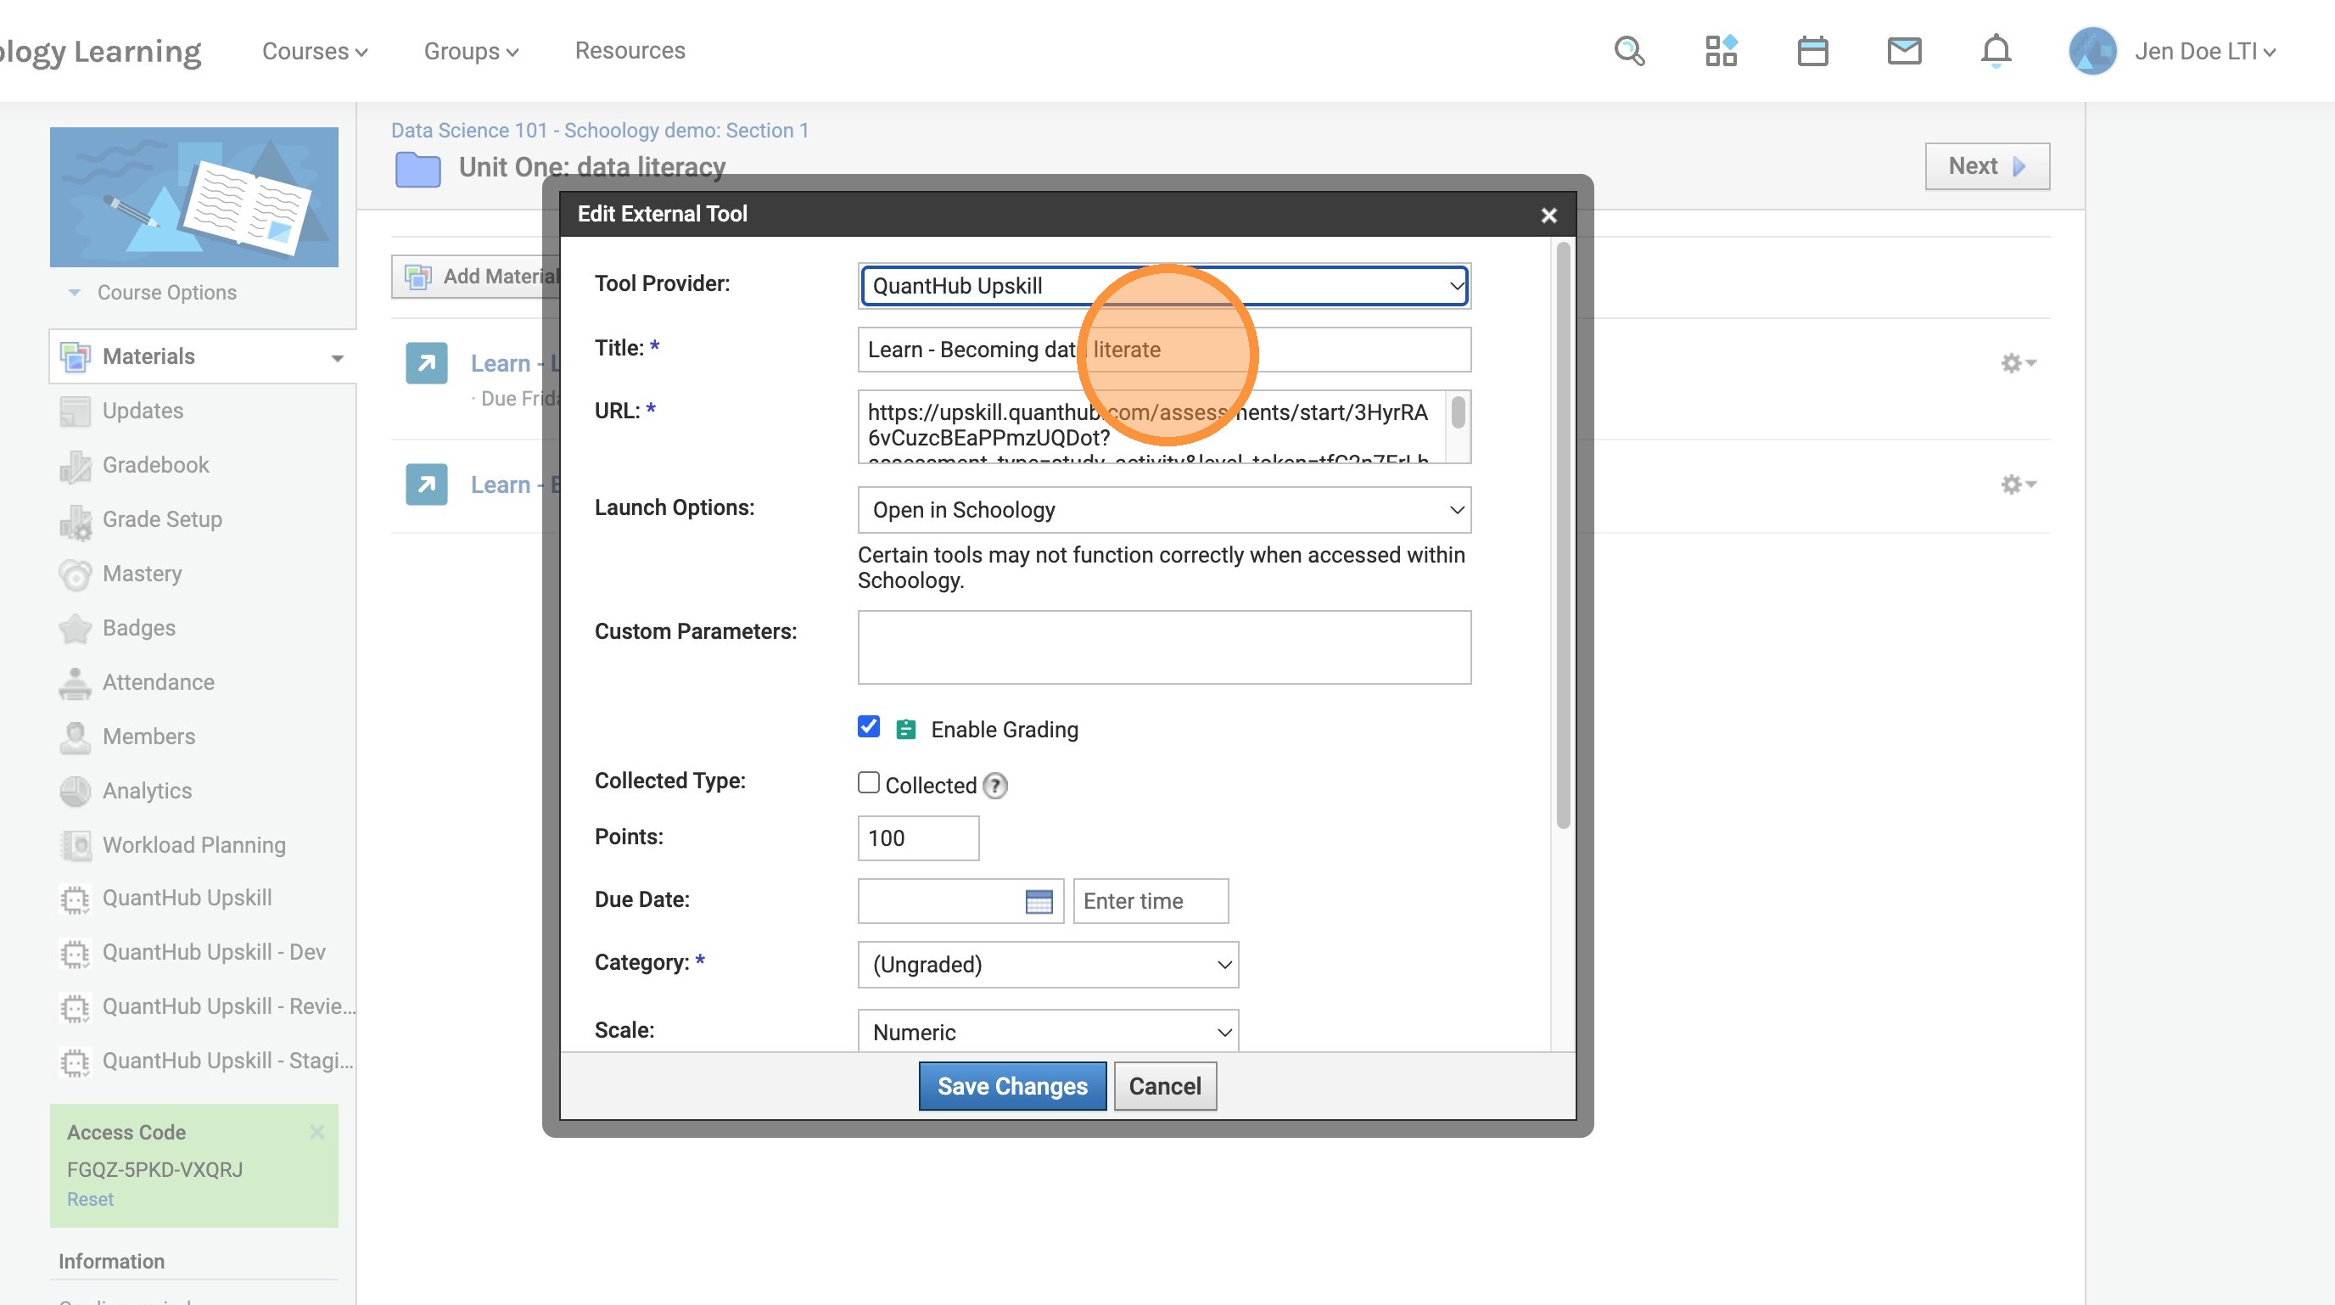Open the Launch Options dropdown

pos(1164,510)
